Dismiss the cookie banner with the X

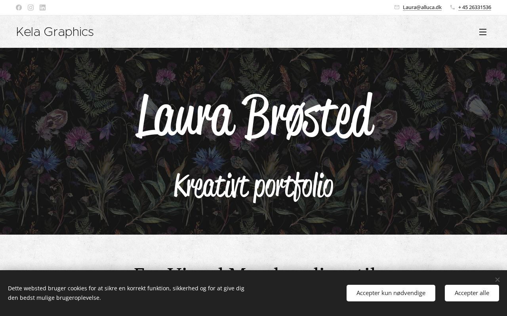coord(497,280)
